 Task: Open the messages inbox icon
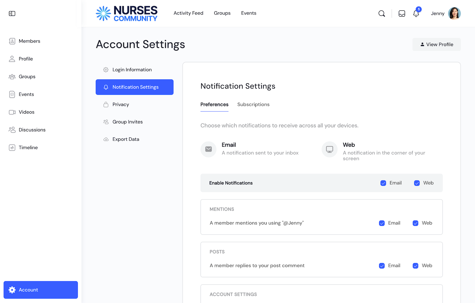click(402, 13)
